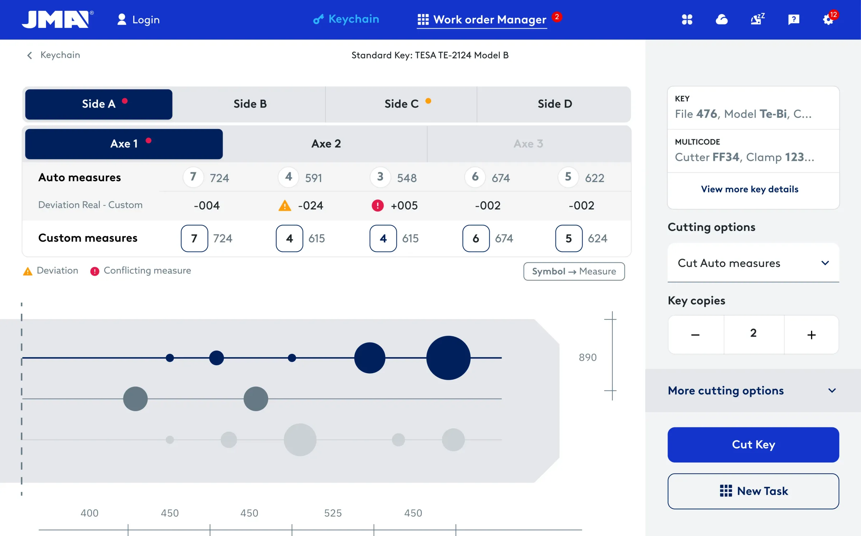Viewport: 861px width, 536px height.
Task: Open Work order Manager menu
Action: [x=482, y=19]
